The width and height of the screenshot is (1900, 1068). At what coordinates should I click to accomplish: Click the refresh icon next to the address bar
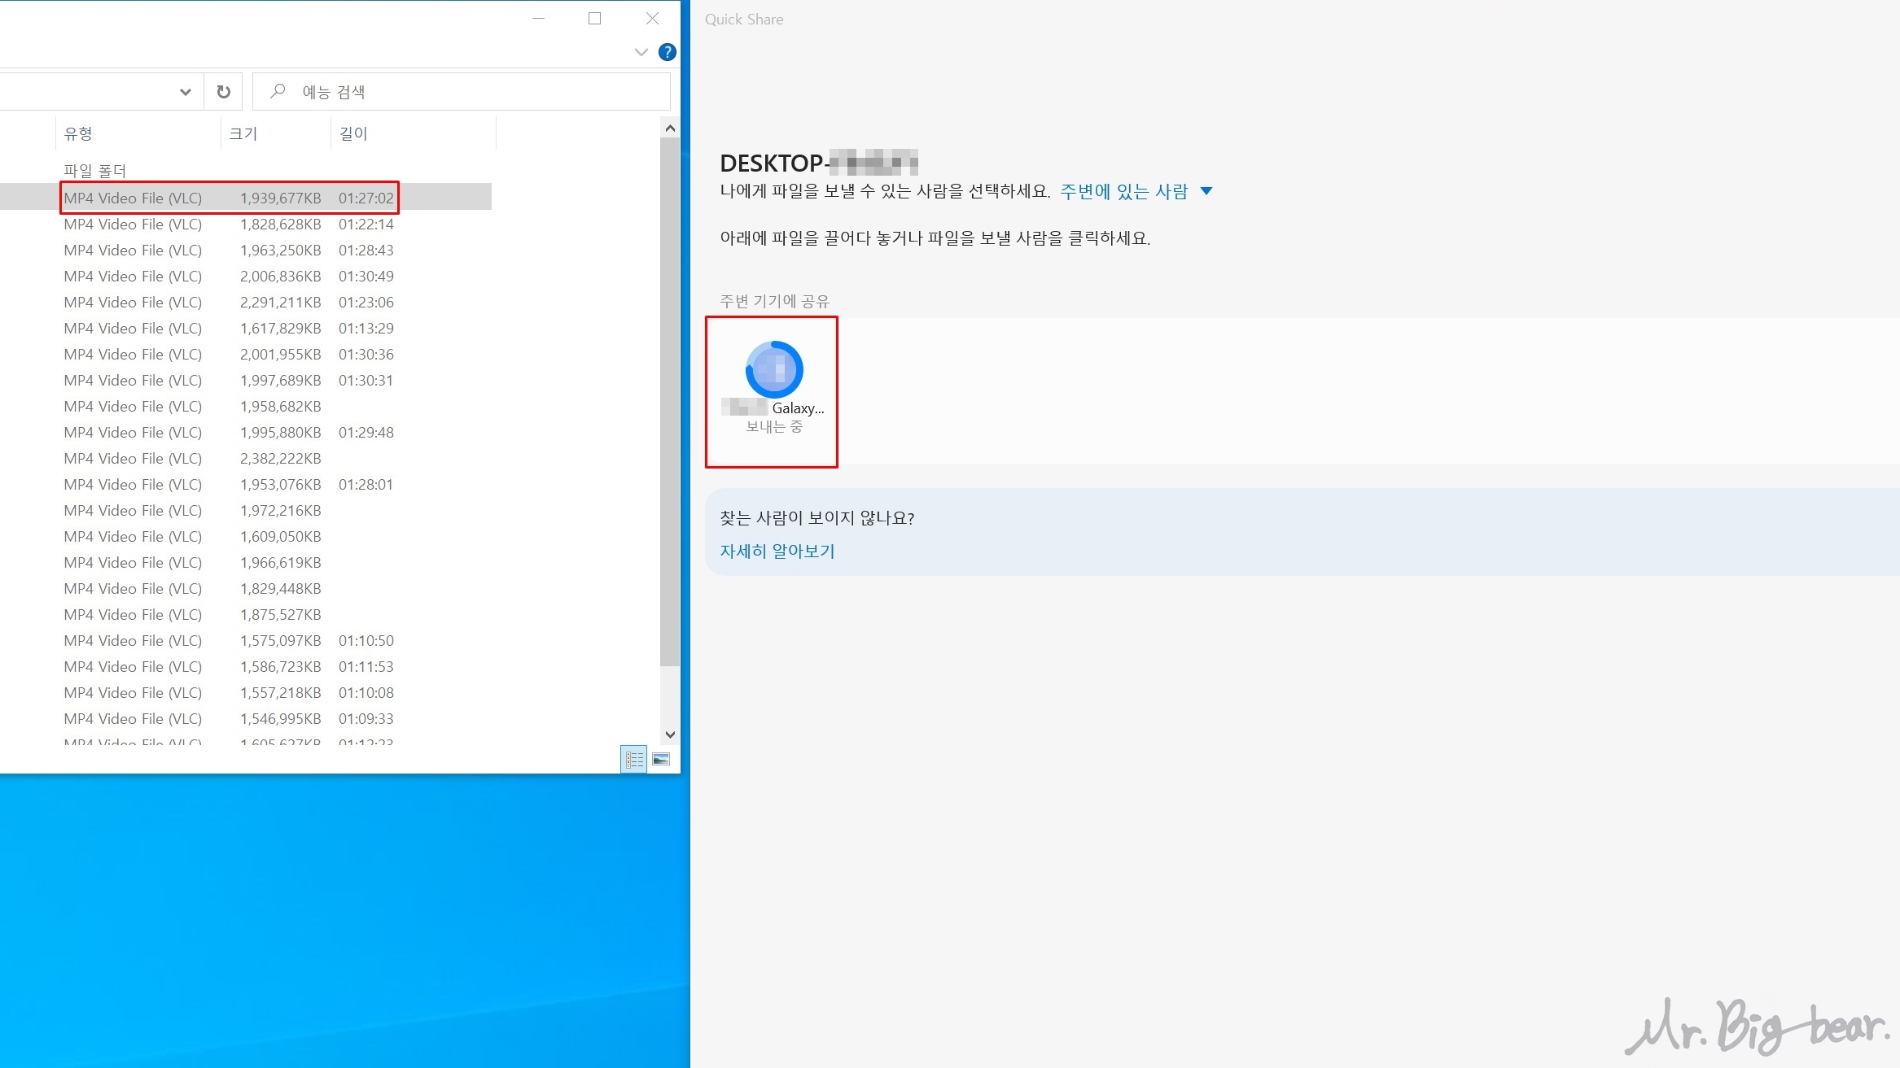tap(224, 91)
